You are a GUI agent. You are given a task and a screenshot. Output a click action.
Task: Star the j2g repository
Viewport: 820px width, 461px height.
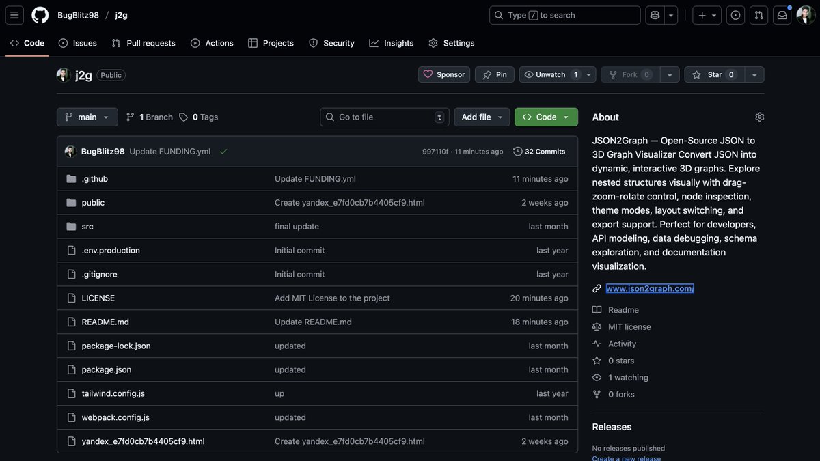(x=714, y=74)
